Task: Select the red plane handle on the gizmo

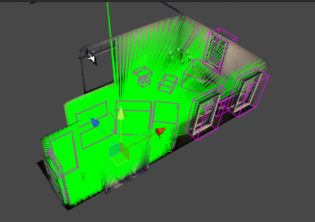Action: tap(125, 149)
